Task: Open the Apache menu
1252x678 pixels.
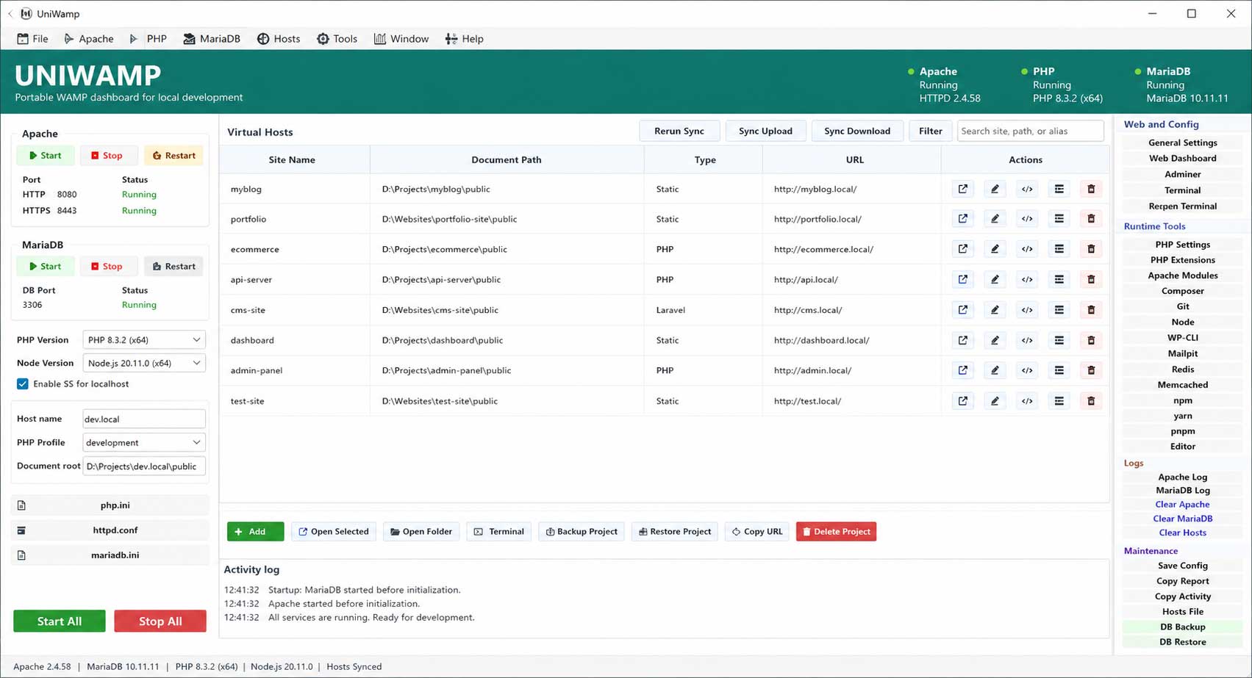Action: 89,39
